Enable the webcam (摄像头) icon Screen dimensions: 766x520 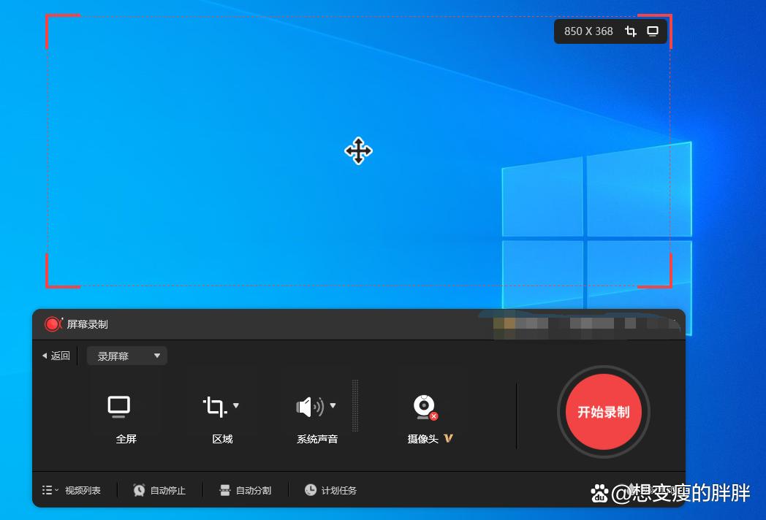425,408
